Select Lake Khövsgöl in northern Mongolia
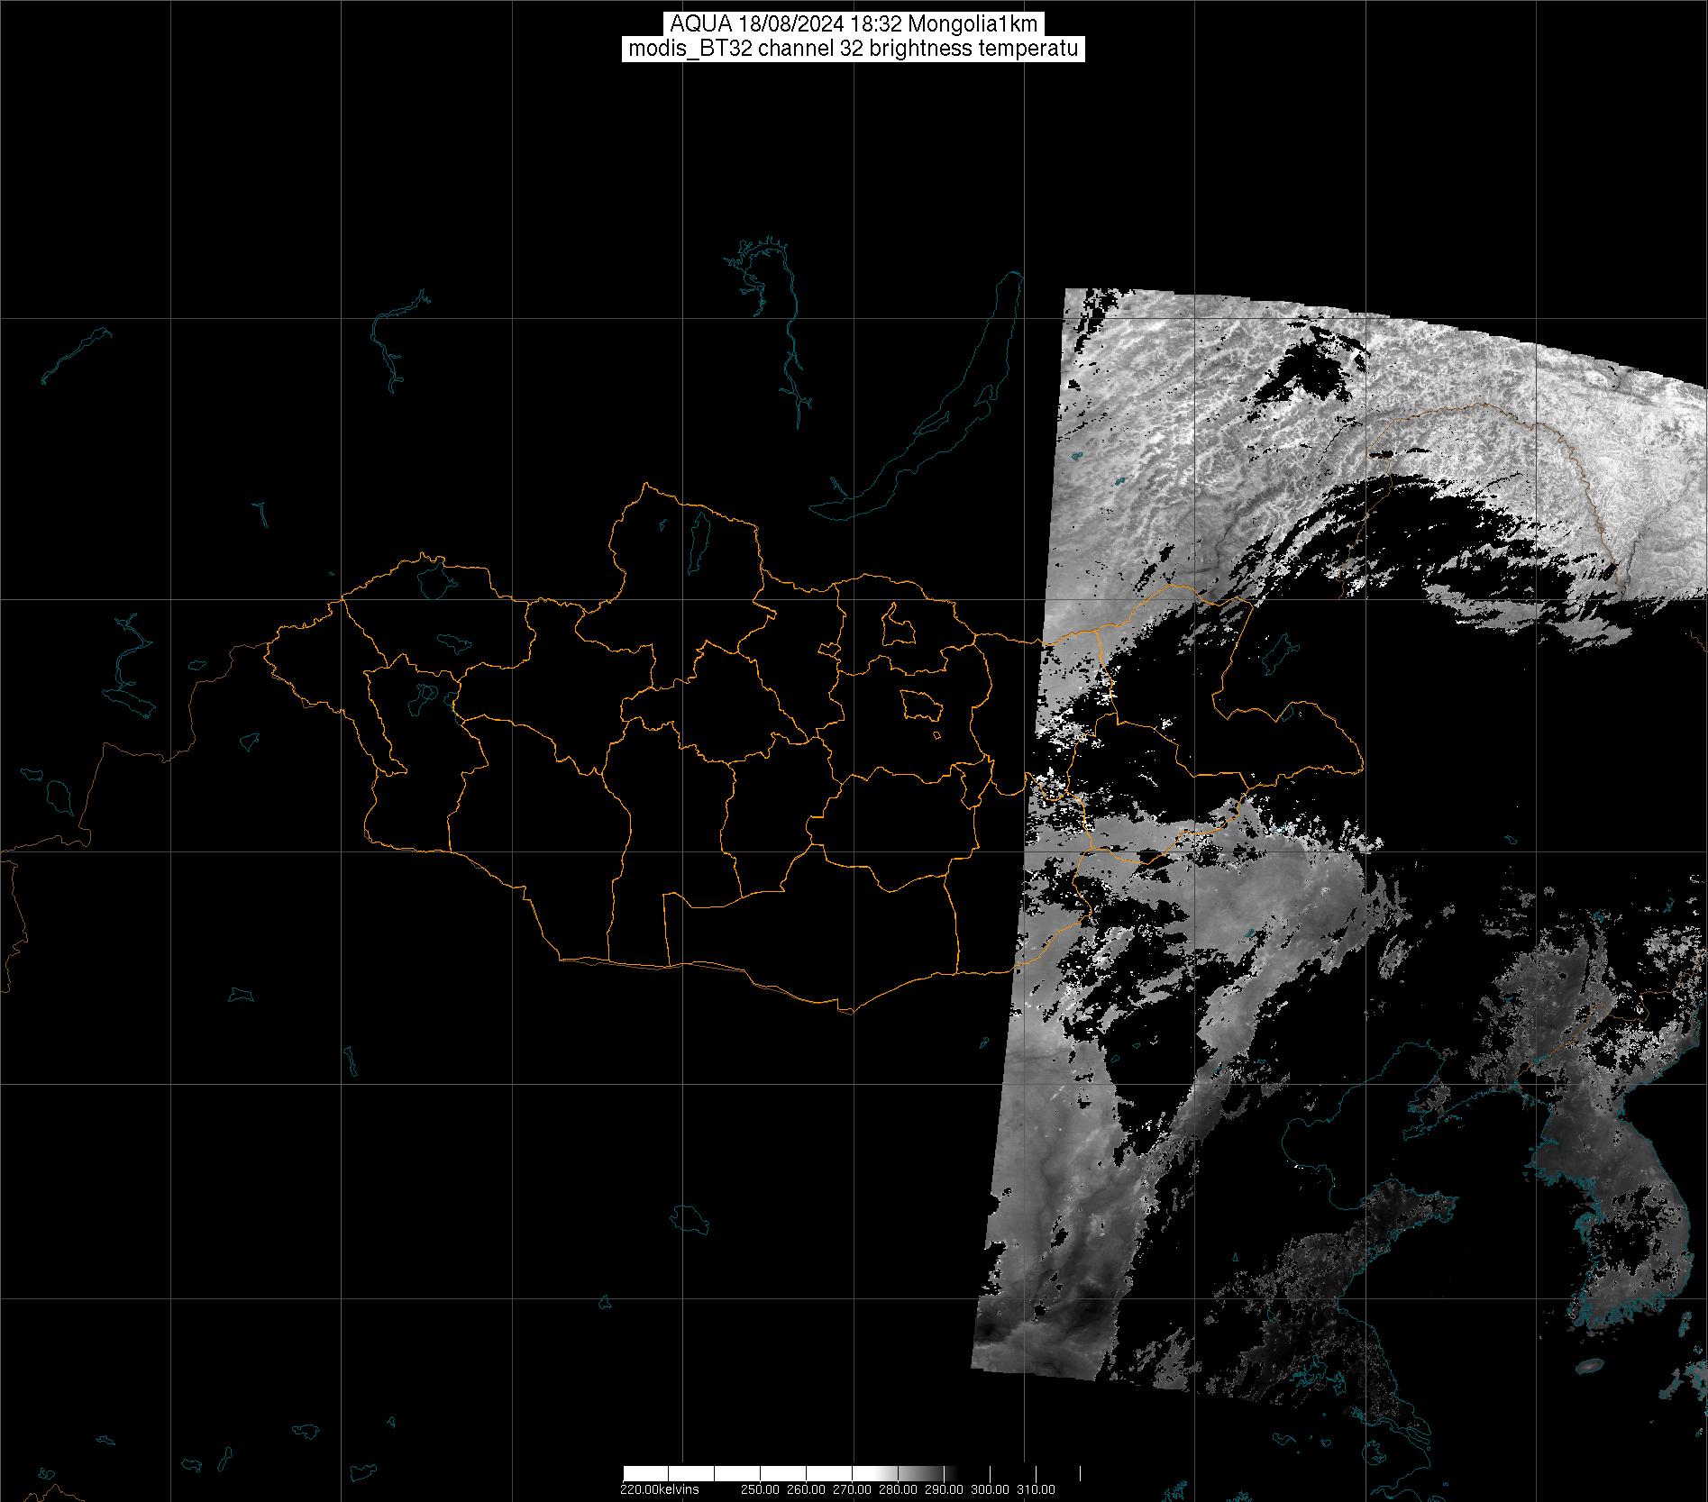This screenshot has width=1708, height=1502. click(x=699, y=538)
